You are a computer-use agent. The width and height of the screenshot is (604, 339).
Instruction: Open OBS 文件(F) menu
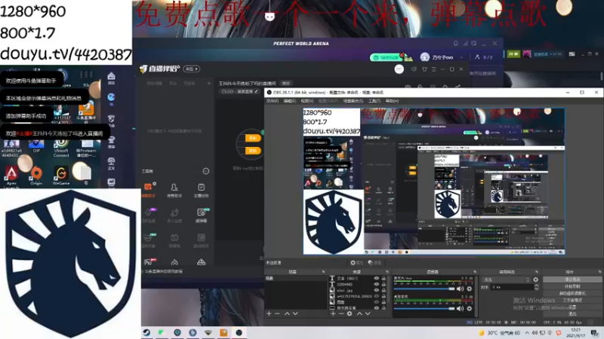pos(273,101)
